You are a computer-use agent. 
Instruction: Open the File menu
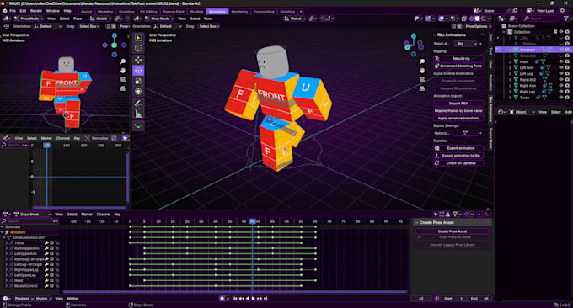coord(13,11)
